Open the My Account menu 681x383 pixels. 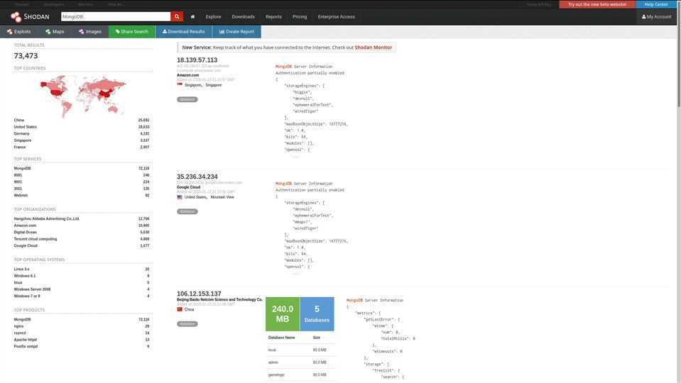click(656, 16)
